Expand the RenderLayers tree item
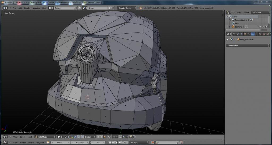This screenshot has height=145, width=272. [230, 20]
